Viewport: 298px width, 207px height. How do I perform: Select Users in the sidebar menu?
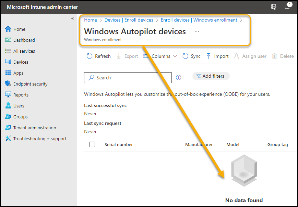pyautogui.click(x=19, y=106)
